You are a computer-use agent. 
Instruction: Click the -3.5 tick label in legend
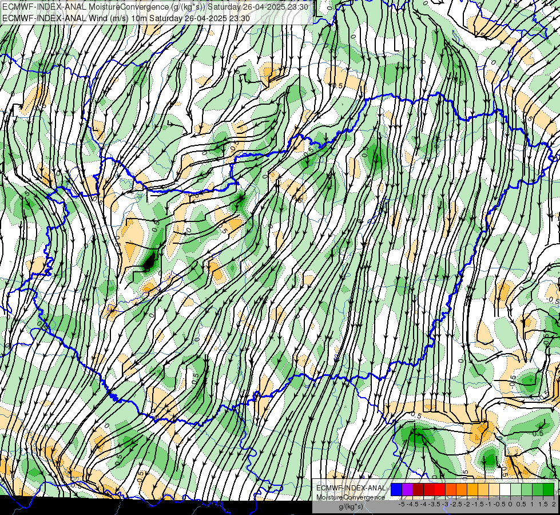coord(435,504)
